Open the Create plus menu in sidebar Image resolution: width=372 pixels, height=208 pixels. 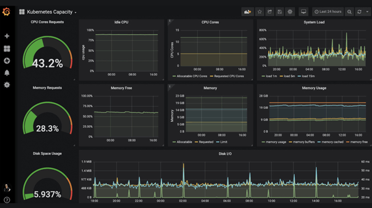point(7,36)
